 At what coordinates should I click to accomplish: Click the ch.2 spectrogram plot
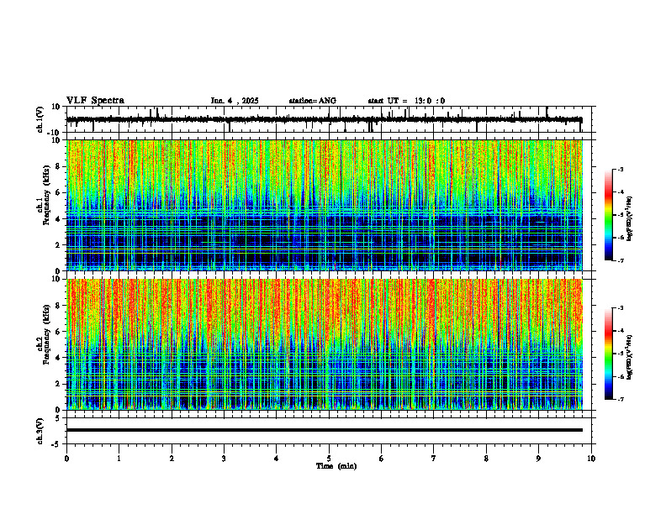[325, 344]
